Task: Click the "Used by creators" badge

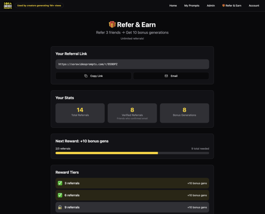Action: (x=39, y=6)
